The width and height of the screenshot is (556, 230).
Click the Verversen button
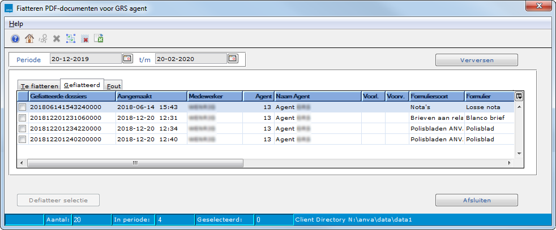476,60
